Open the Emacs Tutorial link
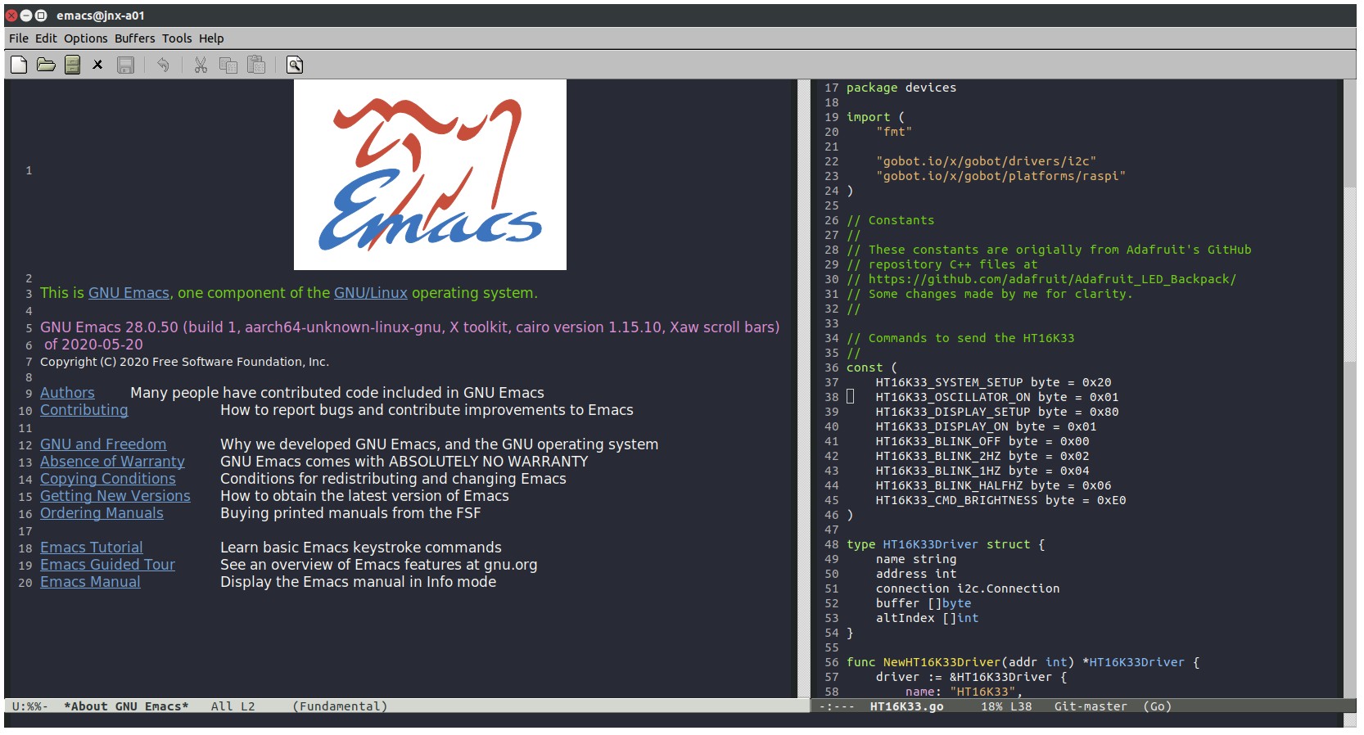This screenshot has height=735, width=1364. (x=92, y=548)
